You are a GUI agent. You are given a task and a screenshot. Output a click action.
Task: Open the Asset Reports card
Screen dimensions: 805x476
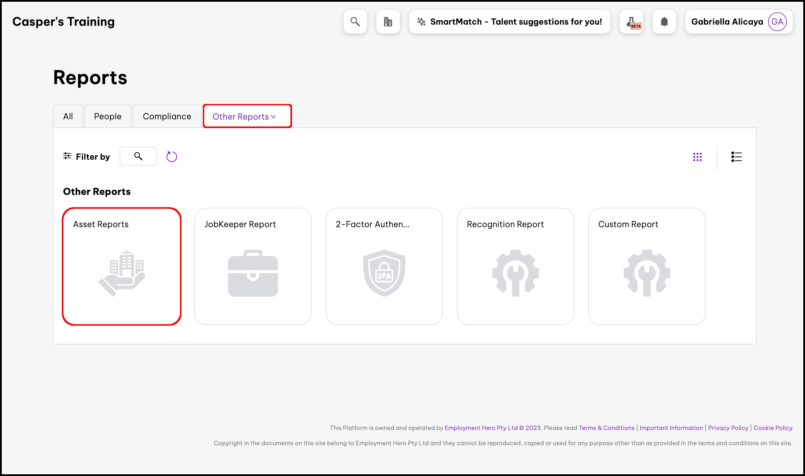point(122,266)
